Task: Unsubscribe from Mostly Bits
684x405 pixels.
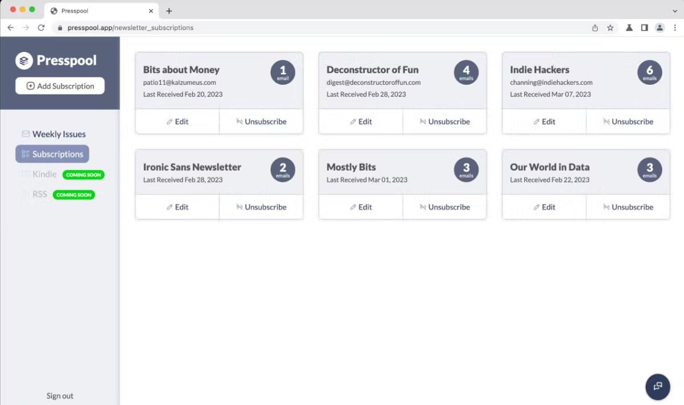Action: click(444, 207)
